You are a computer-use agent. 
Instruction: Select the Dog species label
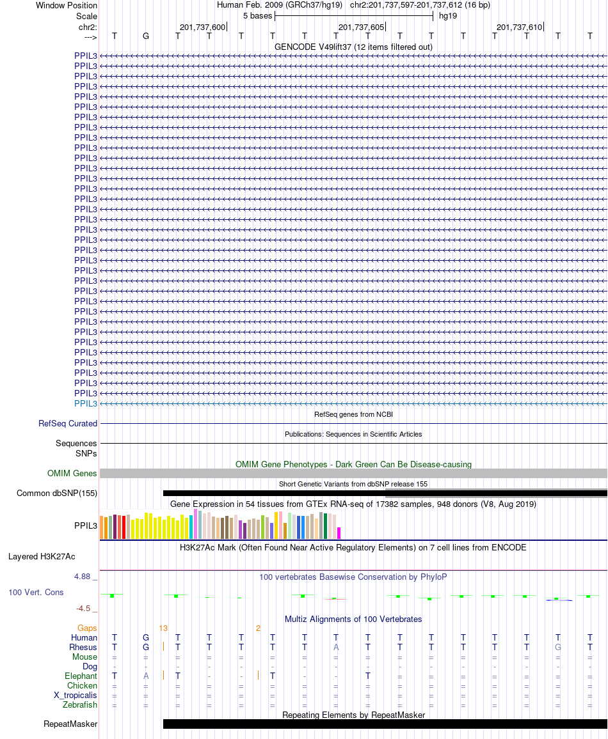[x=90, y=666]
